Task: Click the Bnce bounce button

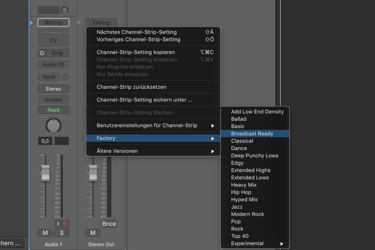Action: point(109,224)
